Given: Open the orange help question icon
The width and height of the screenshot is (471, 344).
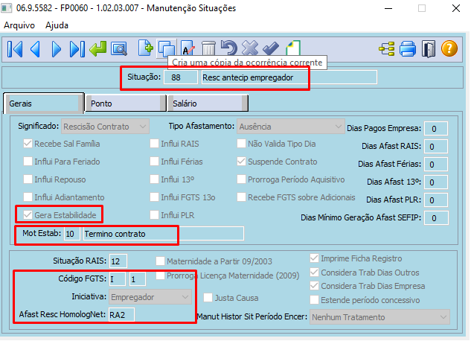Looking at the screenshot, I should [x=449, y=48].
